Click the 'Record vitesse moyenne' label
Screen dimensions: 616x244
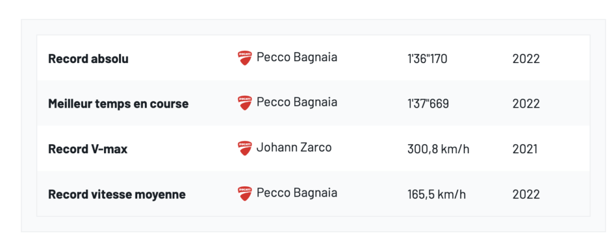(x=117, y=195)
